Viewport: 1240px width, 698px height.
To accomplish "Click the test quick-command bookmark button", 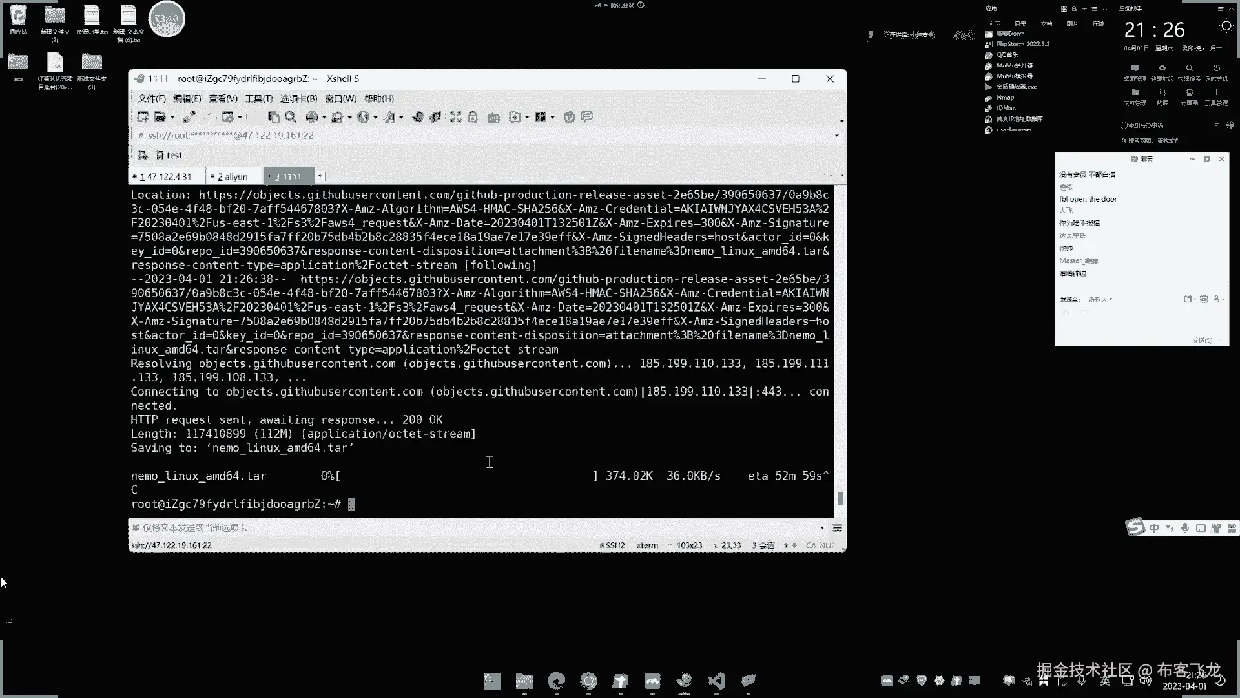I will point(169,155).
